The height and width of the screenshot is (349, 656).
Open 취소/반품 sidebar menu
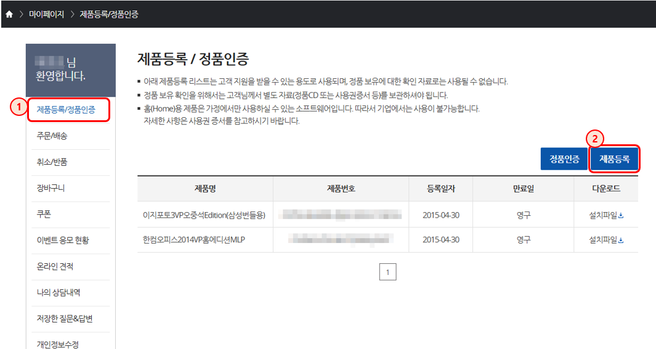[52, 162]
